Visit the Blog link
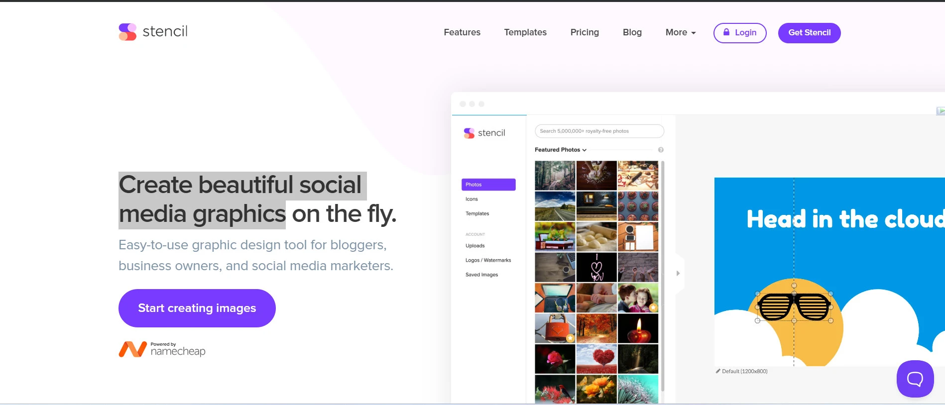This screenshot has width=945, height=405. [x=632, y=32]
